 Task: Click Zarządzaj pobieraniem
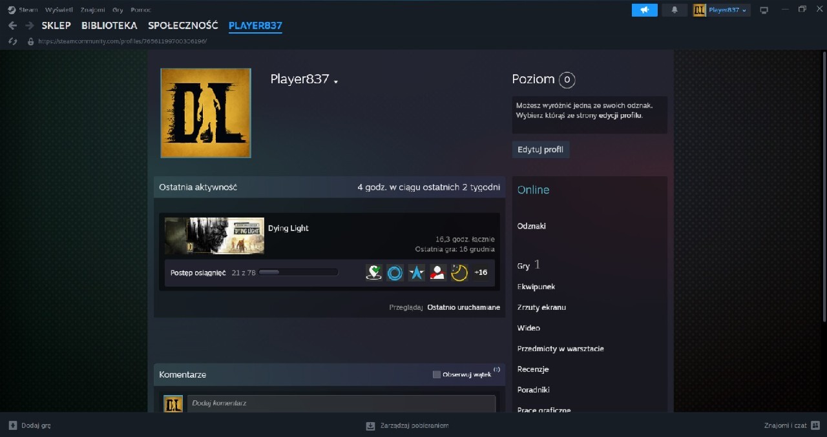pyautogui.click(x=407, y=425)
